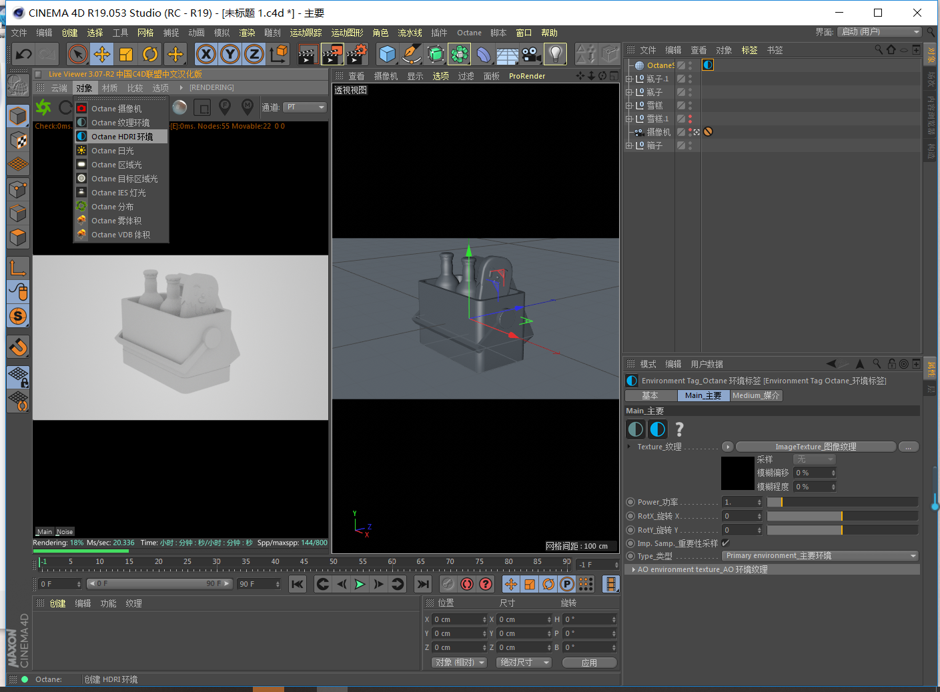Image resolution: width=940 pixels, height=692 pixels.
Task: Click the blue deformer bend icon
Action: click(x=484, y=54)
